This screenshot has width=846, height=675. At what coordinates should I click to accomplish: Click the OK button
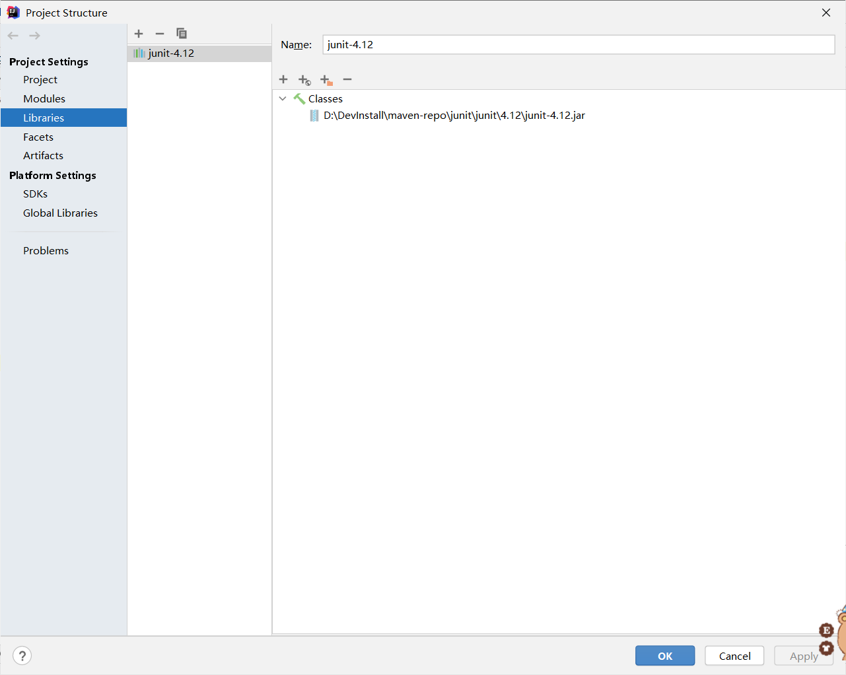(665, 656)
